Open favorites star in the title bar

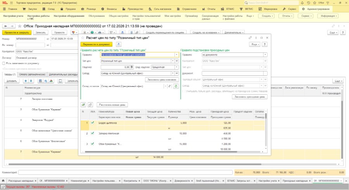314,3
